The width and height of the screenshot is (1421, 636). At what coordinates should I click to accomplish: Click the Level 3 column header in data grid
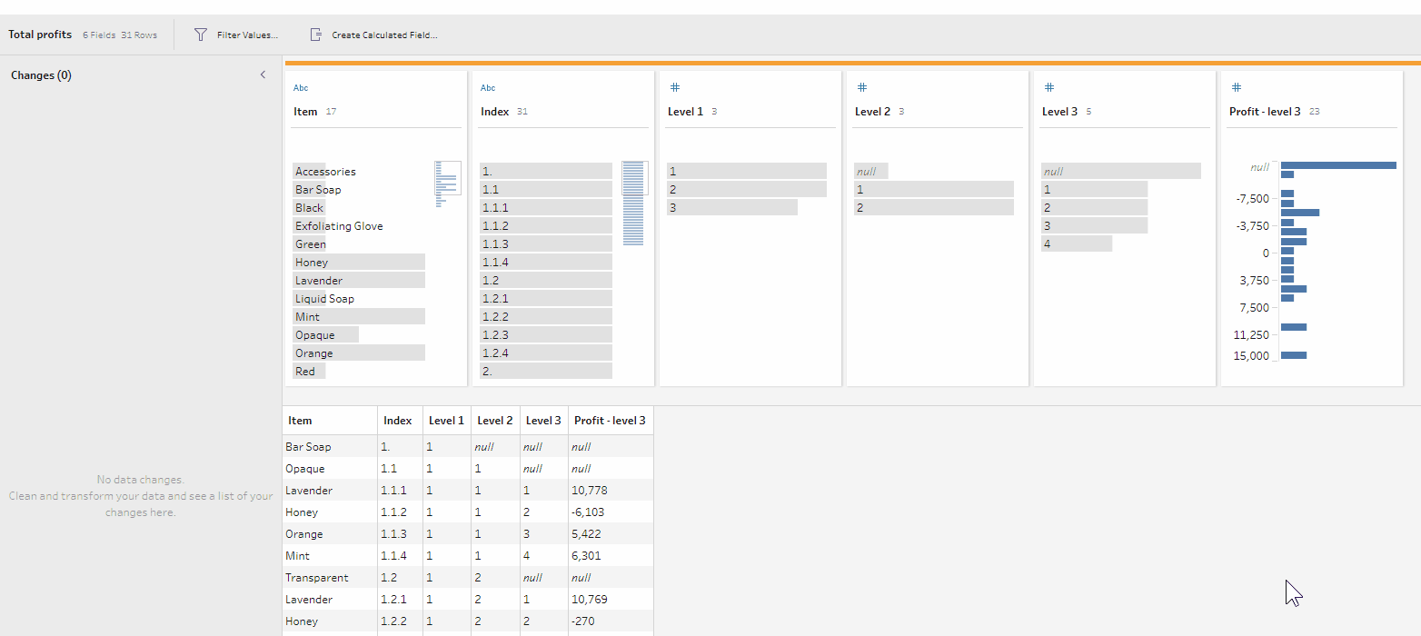tap(544, 421)
